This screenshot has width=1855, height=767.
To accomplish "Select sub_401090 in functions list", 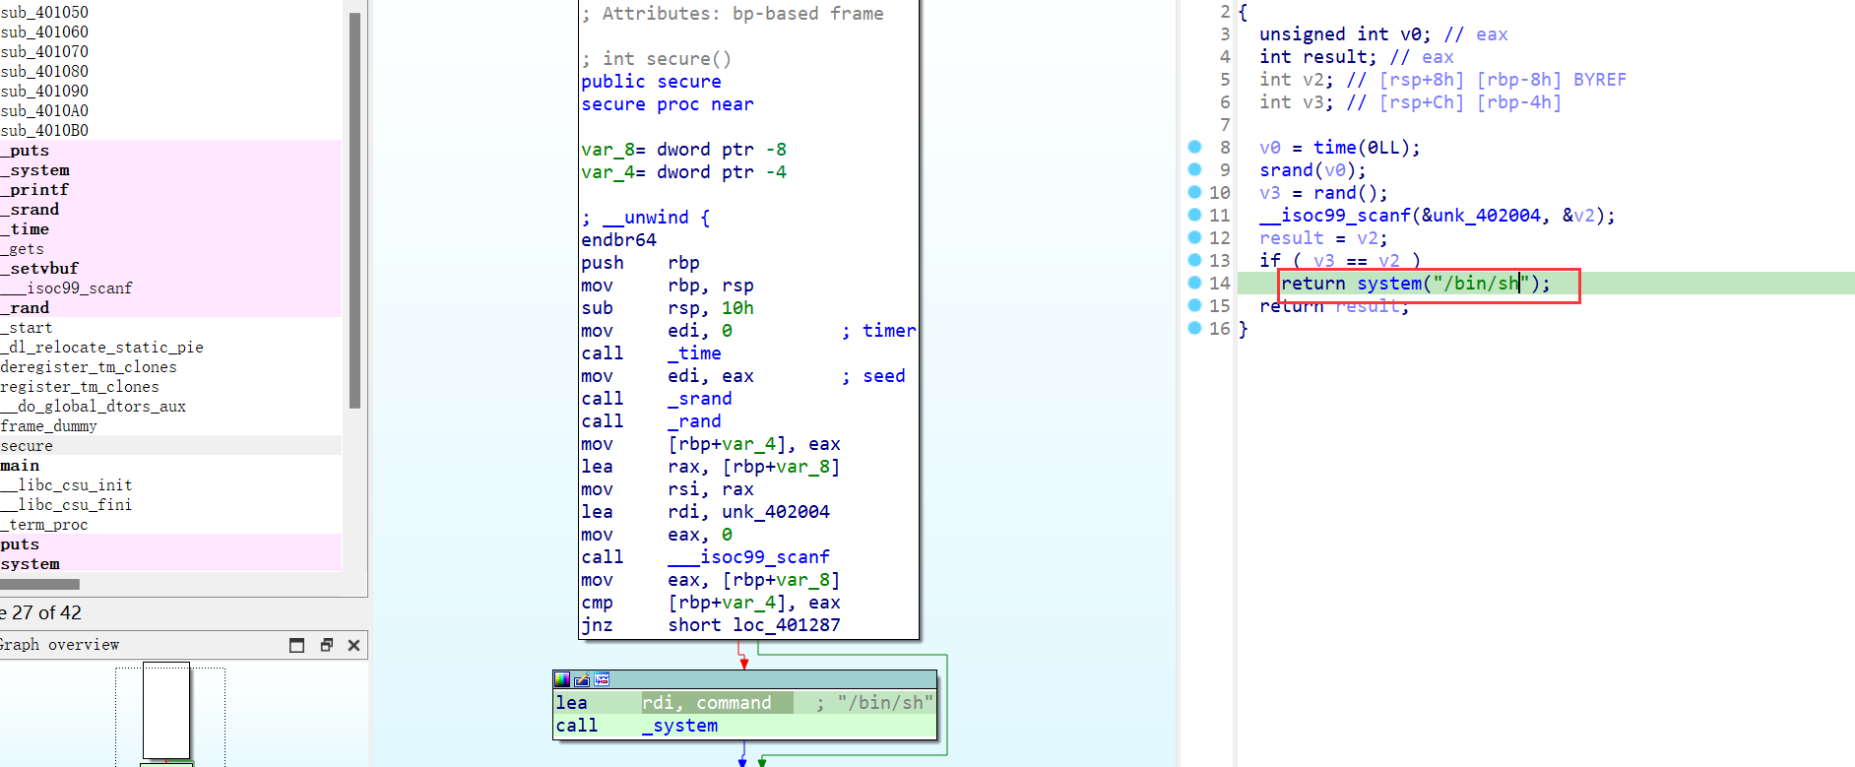I will coord(170,91).
